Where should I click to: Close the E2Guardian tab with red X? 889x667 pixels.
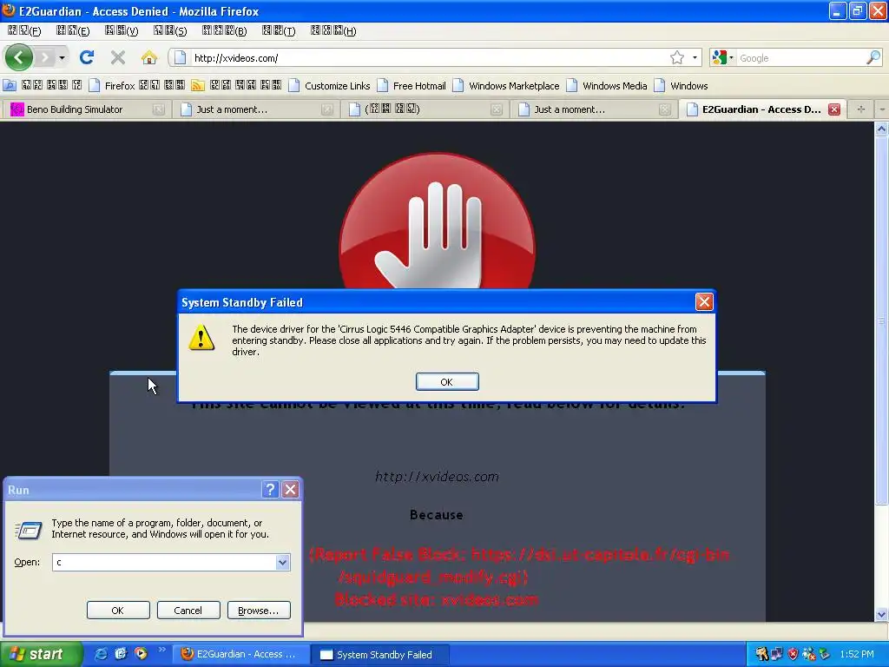[834, 109]
